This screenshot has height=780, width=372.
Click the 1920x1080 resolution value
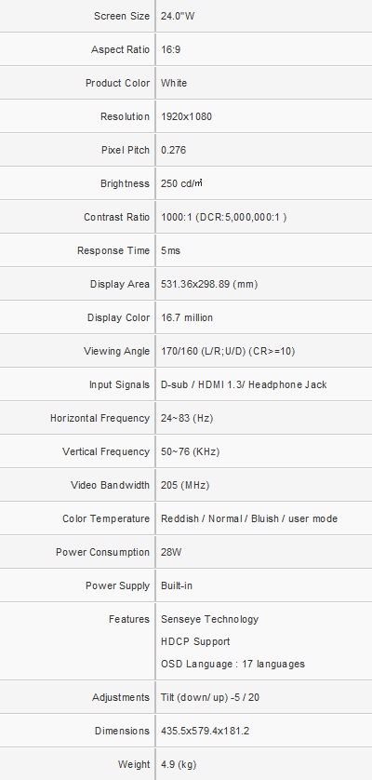(x=187, y=116)
